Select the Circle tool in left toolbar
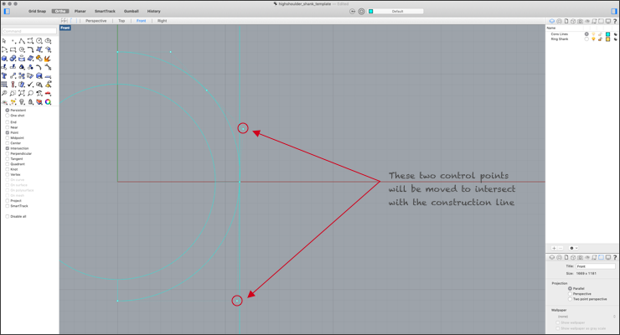The height and width of the screenshot is (335, 620). pos(39,41)
